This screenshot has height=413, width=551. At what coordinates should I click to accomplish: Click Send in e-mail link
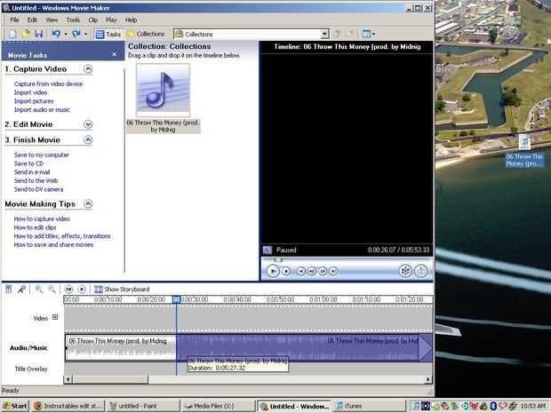(x=32, y=172)
